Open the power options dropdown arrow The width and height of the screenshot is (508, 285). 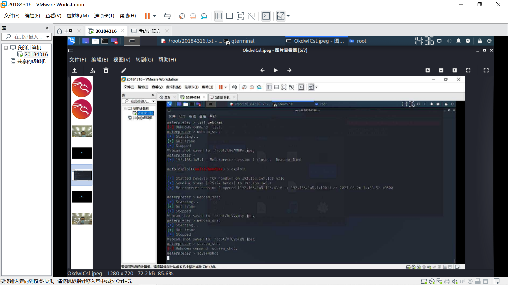pyautogui.click(x=155, y=16)
